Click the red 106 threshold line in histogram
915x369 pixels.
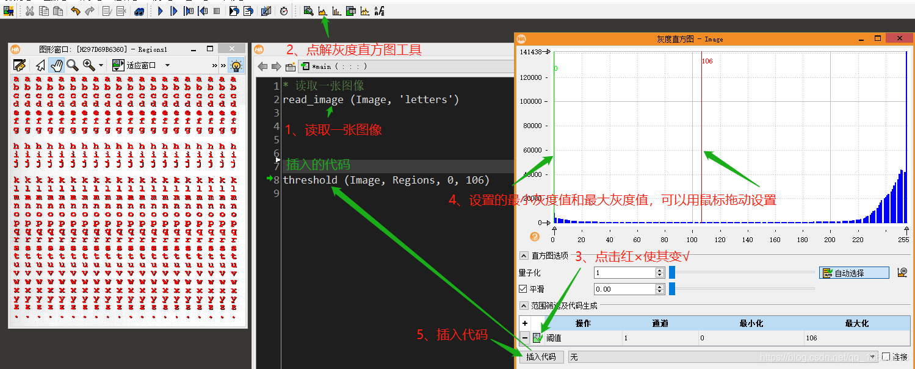pos(702,137)
